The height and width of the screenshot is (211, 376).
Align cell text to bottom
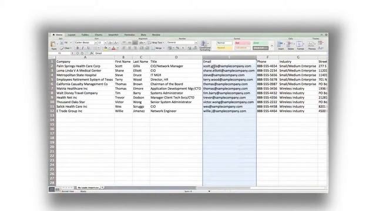(x=135, y=43)
